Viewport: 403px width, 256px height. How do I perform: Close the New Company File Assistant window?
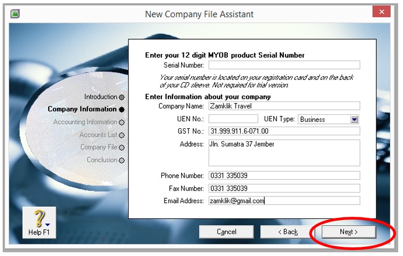click(x=382, y=12)
